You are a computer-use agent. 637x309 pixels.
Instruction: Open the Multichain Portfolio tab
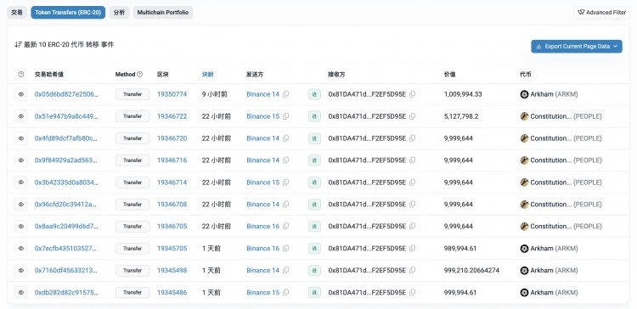(x=163, y=13)
